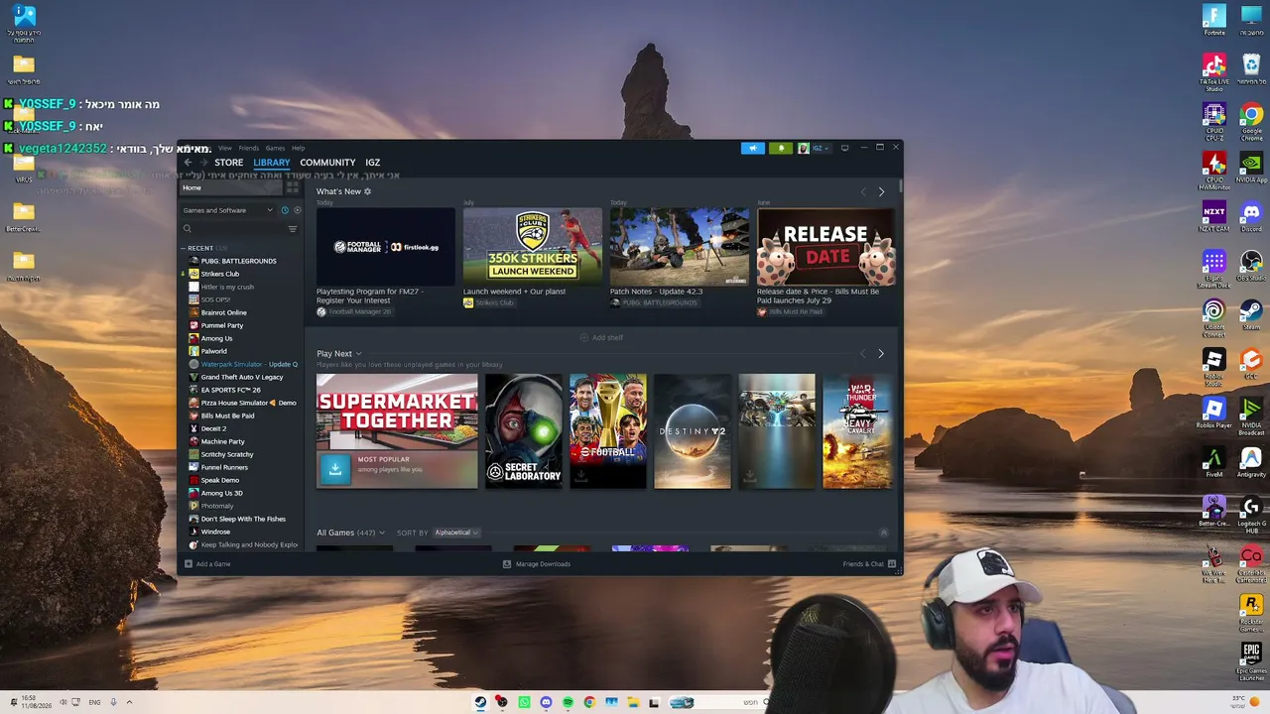Select Among Us in library list
The height and width of the screenshot is (714, 1270).
click(x=216, y=338)
